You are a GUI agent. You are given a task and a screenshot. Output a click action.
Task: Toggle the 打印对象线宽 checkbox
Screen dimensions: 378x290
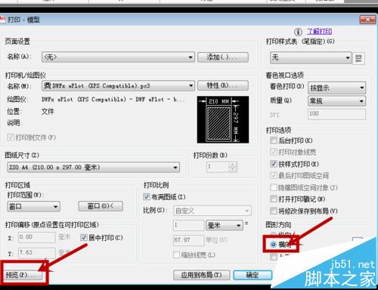point(274,152)
